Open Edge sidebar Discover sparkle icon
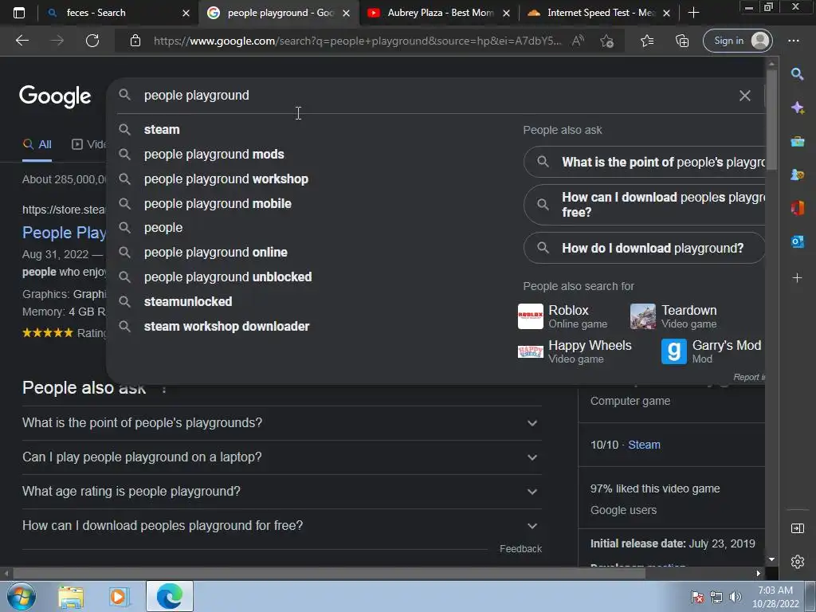816x612 pixels. [x=797, y=108]
